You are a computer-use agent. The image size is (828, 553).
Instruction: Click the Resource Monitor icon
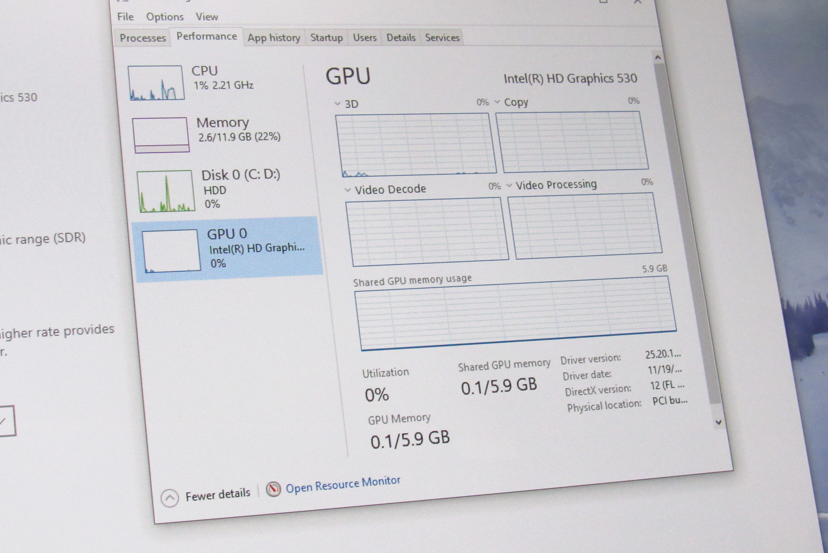pyautogui.click(x=273, y=489)
